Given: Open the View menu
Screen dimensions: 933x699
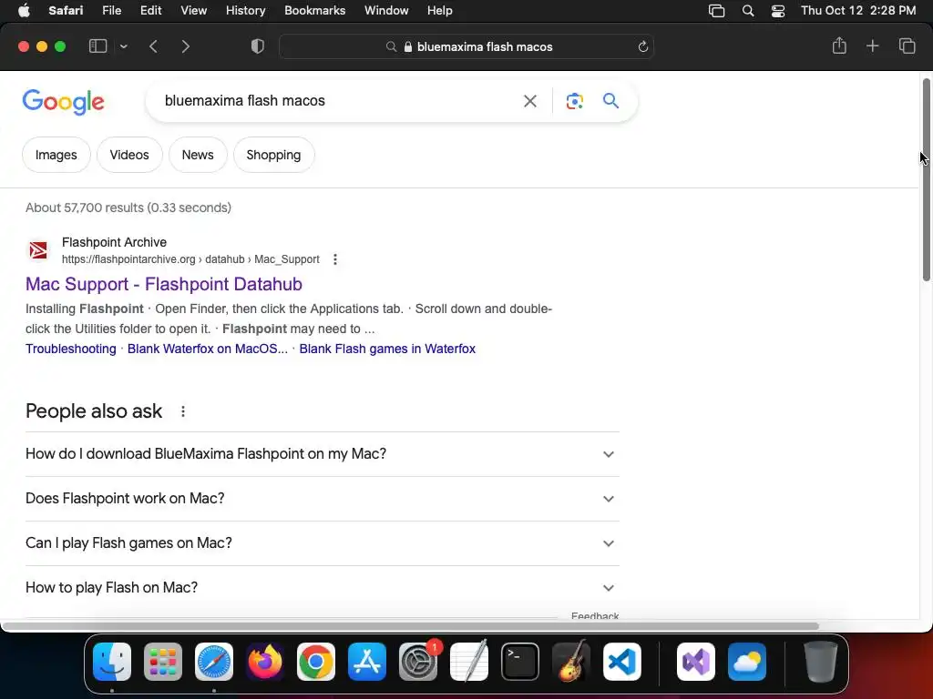Looking at the screenshot, I should (x=193, y=11).
